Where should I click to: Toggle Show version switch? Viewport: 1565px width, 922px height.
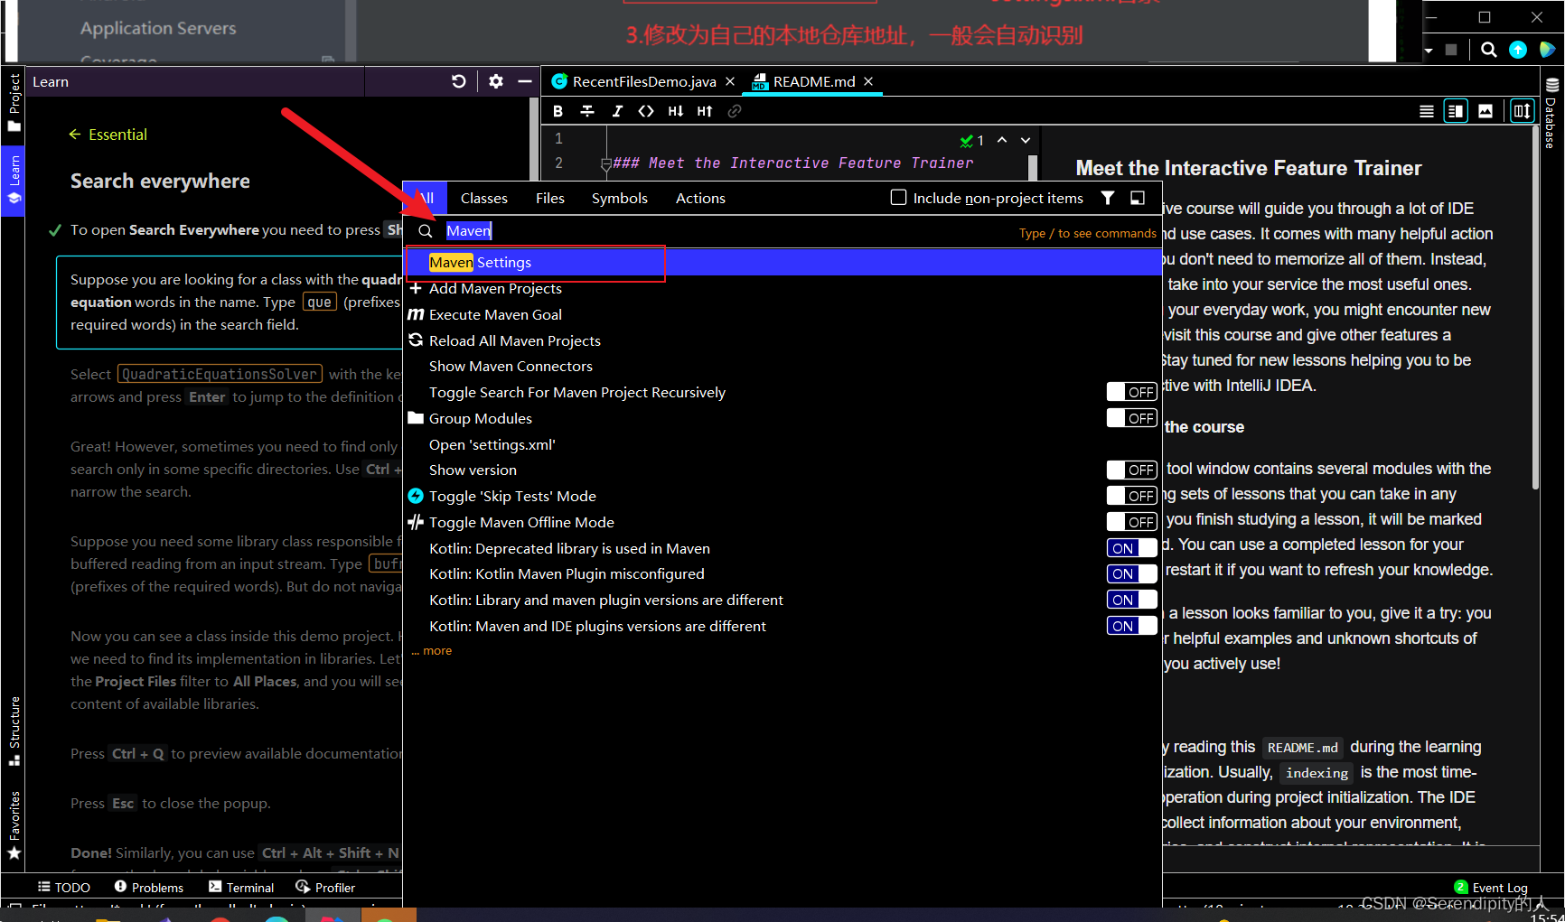(x=1131, y=470)
